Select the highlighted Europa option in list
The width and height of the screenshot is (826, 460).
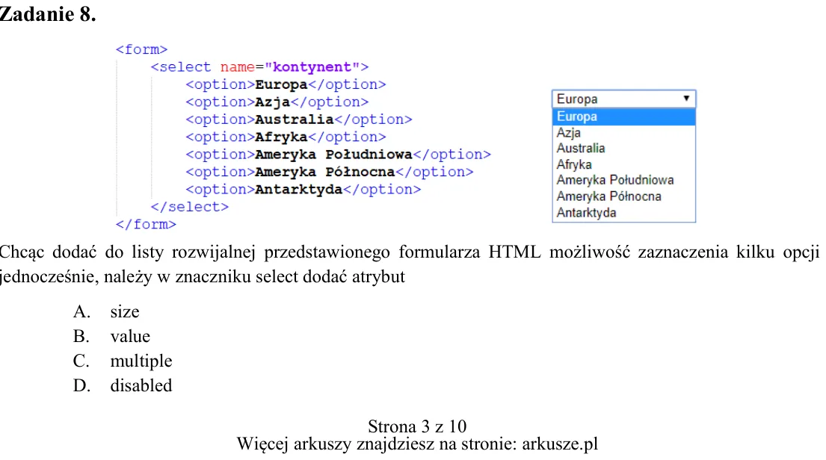pyautogui.click(x=623, y=116)
